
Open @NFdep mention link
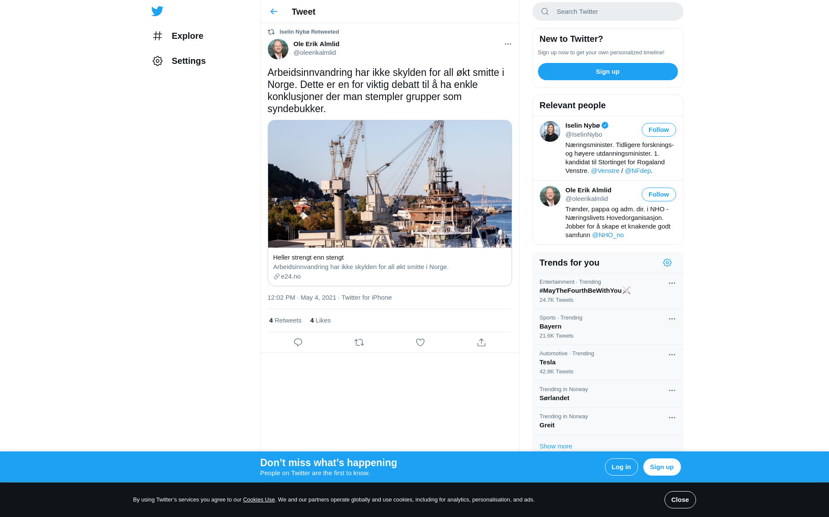[x=638, y=171]
